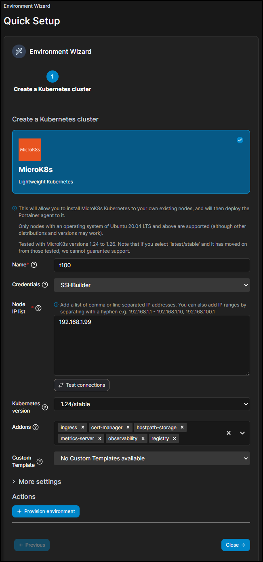
Task: Click the info icon above the IP list
Action: [x=56, y=305]
